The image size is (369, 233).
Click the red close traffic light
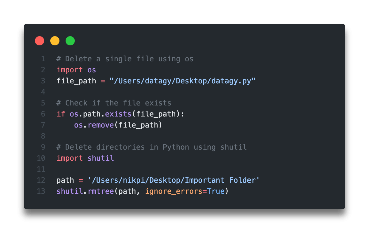tap(40, 40)
